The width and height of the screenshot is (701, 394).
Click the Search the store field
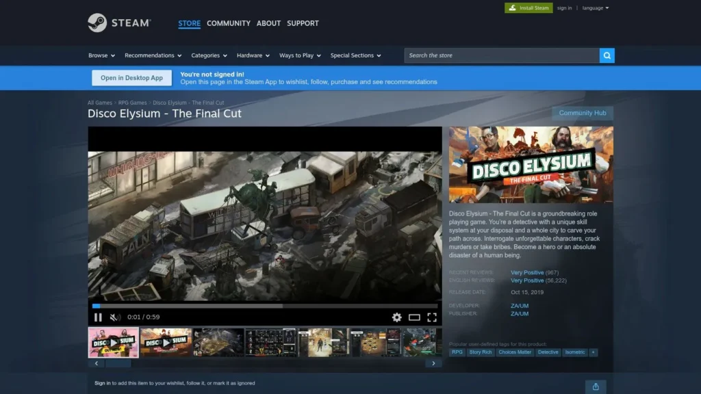502,55
